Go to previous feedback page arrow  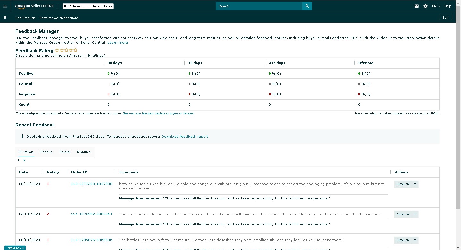coord(19,160)
